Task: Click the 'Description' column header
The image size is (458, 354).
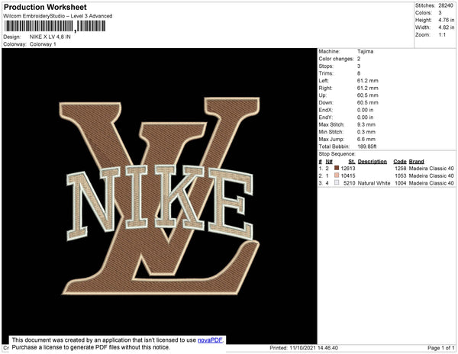Action: click(373, 162)
